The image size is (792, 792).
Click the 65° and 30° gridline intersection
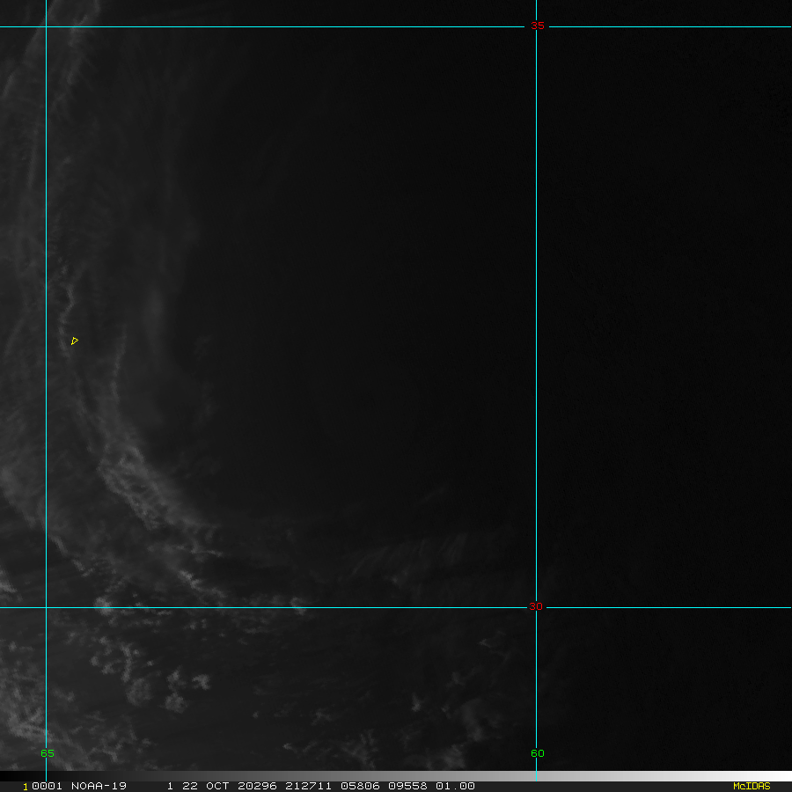tap(46, 607)
